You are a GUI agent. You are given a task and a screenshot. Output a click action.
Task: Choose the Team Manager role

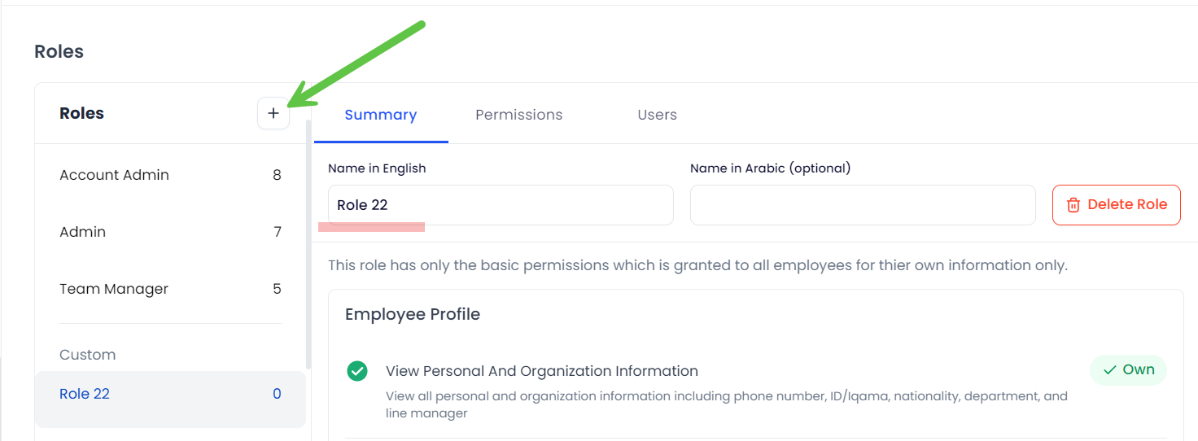coord(114,289)
